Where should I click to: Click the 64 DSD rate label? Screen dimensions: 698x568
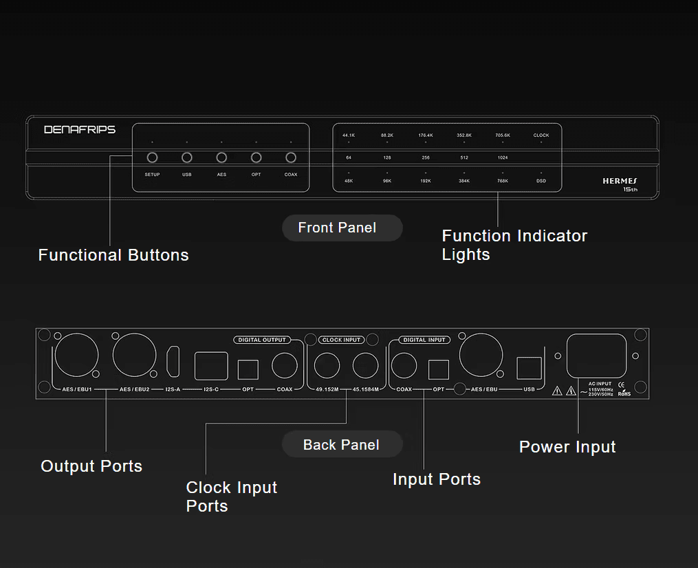pos(349,157)
